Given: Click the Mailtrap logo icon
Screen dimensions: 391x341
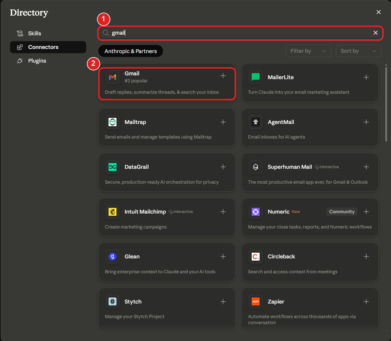Looking at the screenshot, I should point(112,122).
